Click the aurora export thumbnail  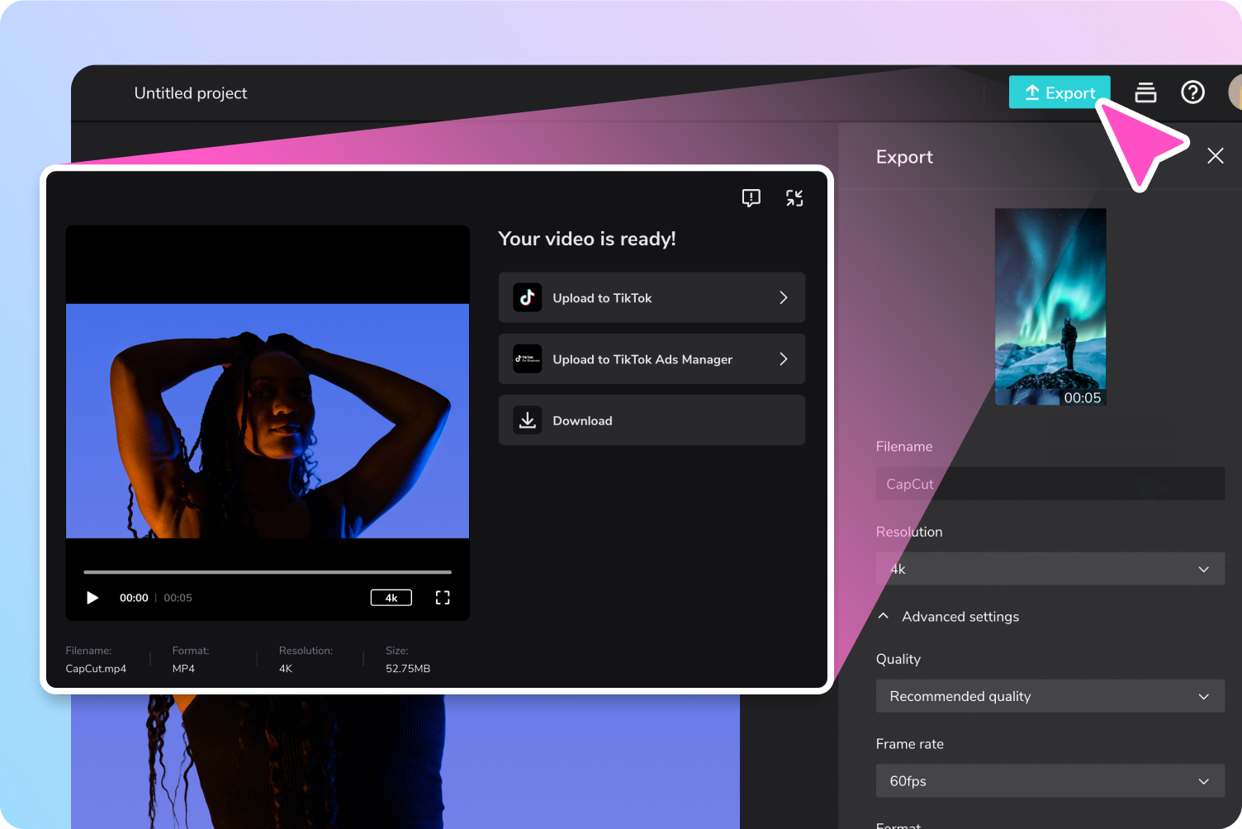coord(1050,306)
